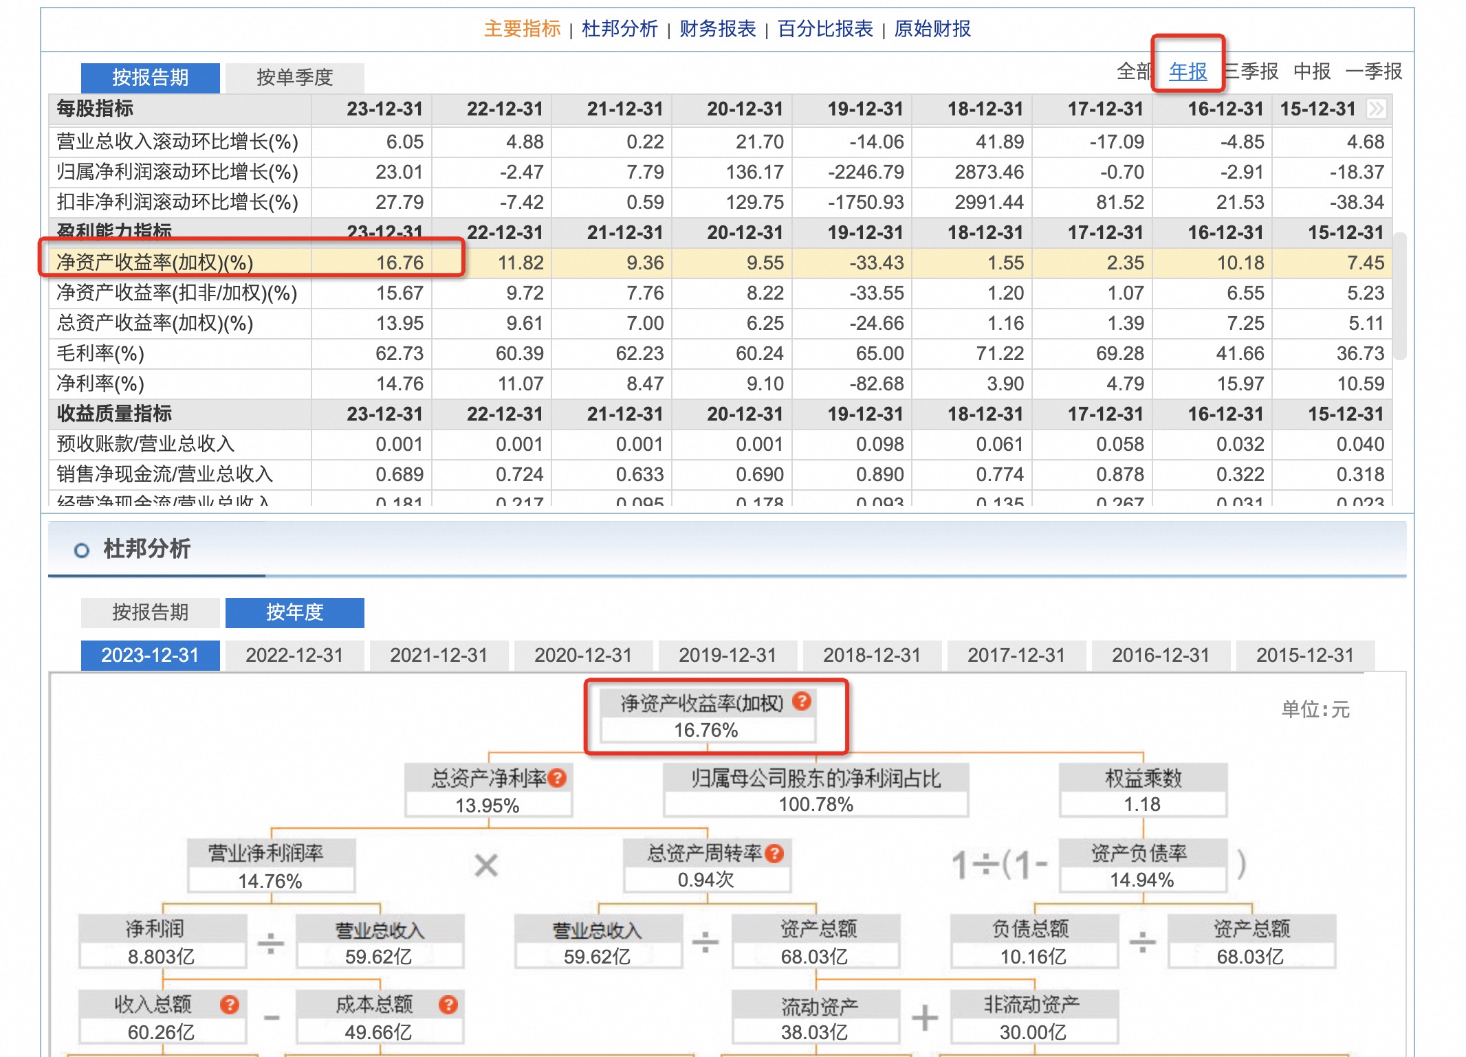Click the 非流动资产 box showing 30.00亿
Image resolution: width=1466 pixels, height=1057 pixels.
point(1033,1017)
